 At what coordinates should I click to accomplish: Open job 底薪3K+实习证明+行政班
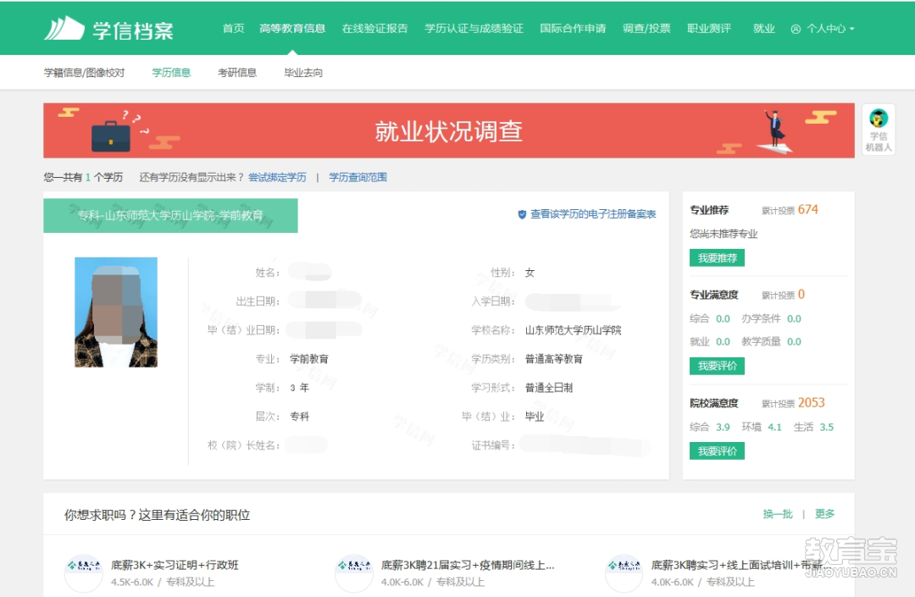coord(175,565)
